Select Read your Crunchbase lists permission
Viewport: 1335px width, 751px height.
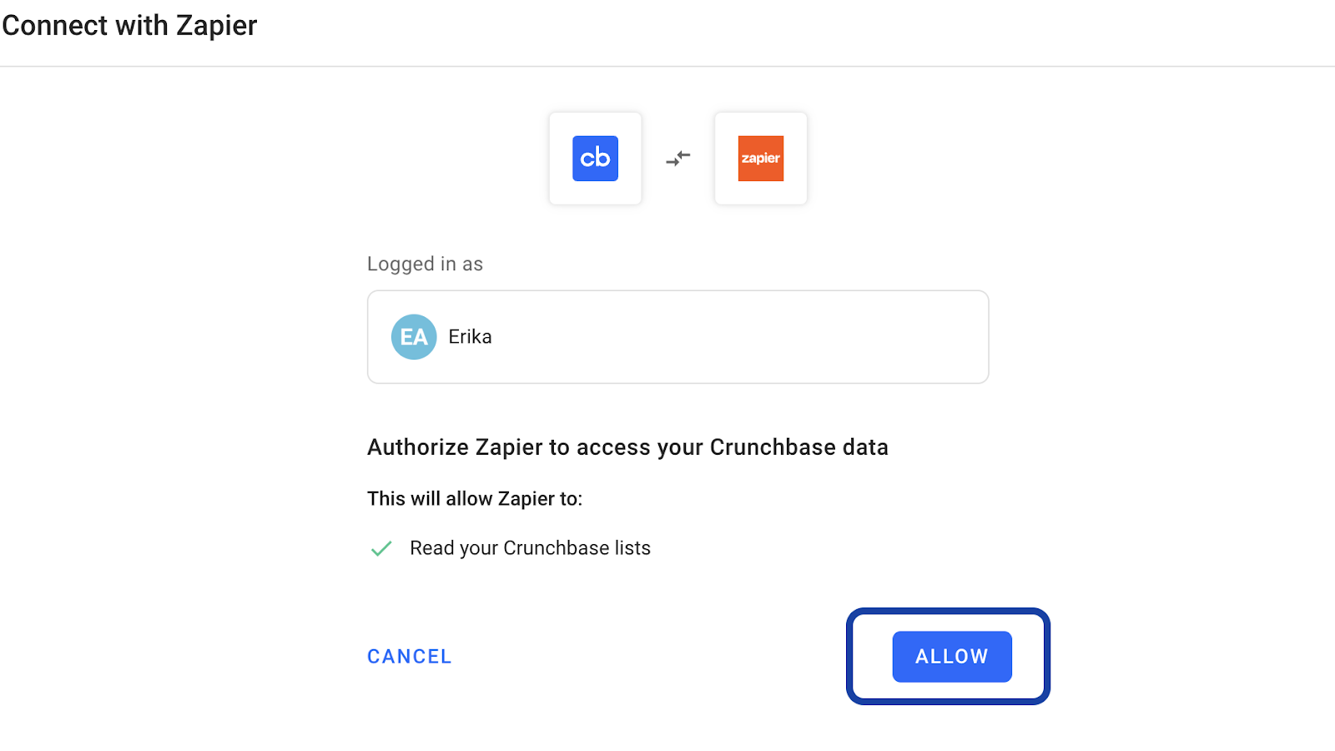530,548
